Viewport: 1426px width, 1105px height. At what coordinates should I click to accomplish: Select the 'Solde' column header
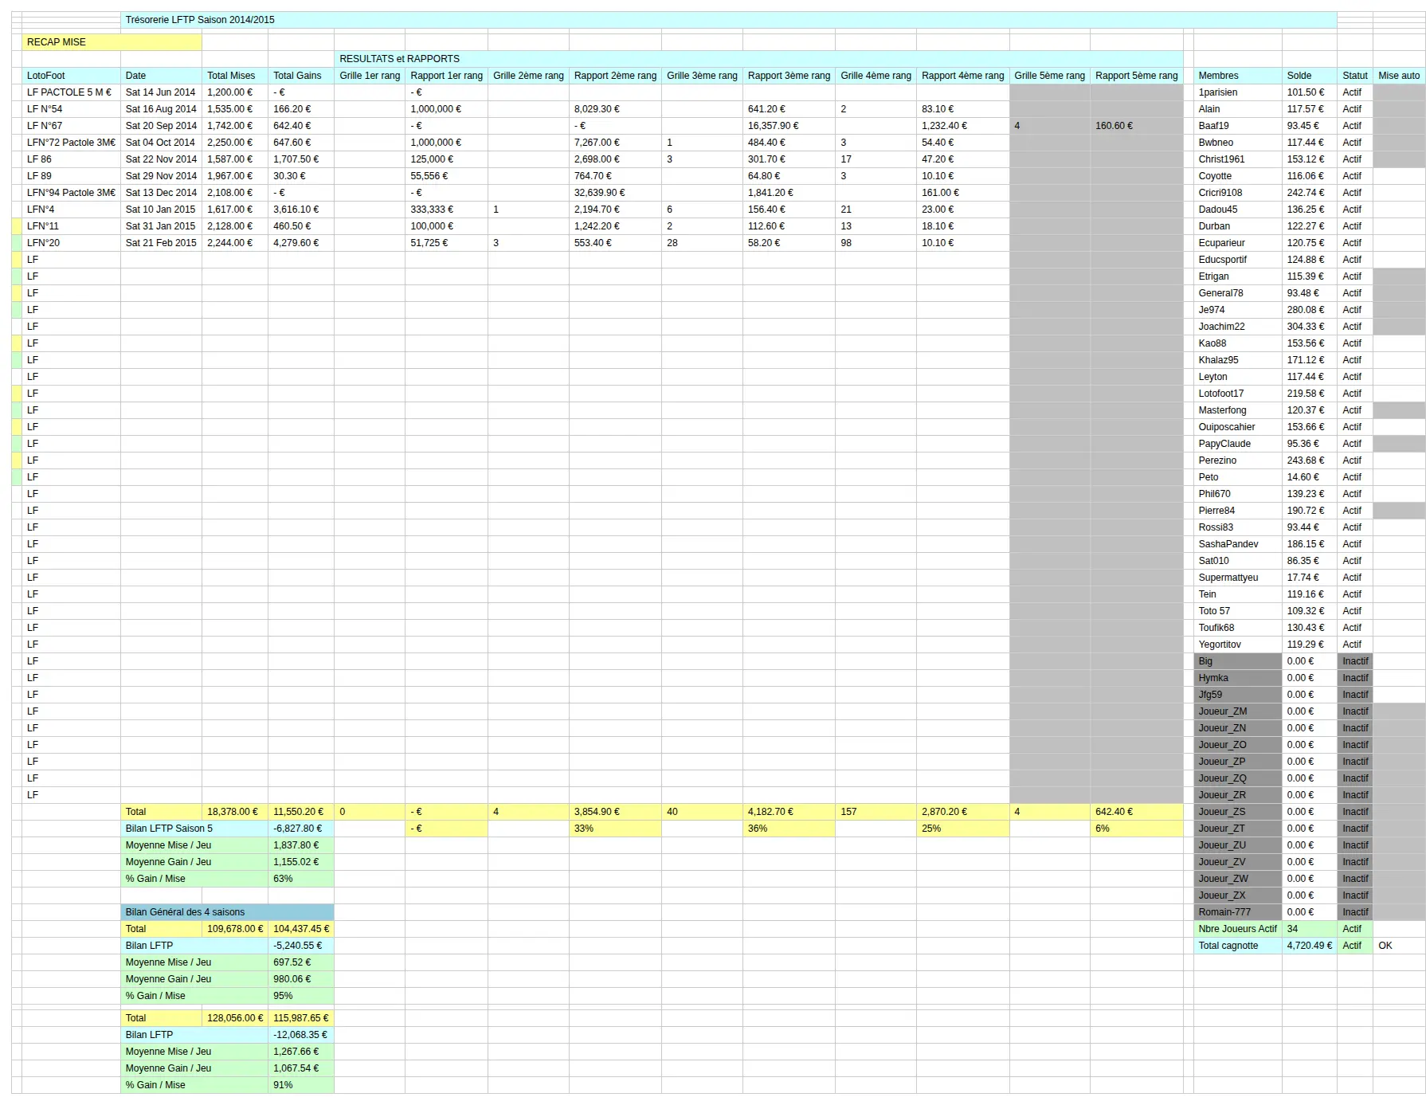[x=1310, y=76]
